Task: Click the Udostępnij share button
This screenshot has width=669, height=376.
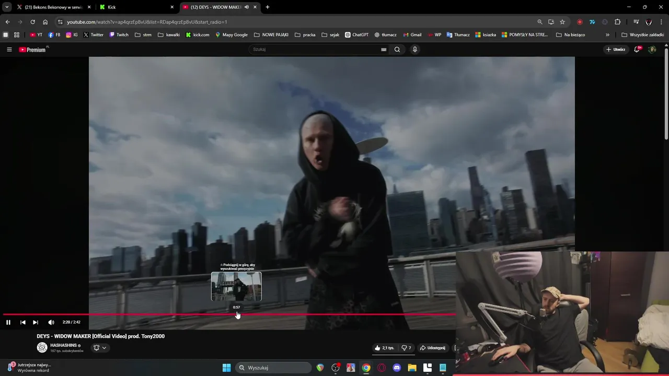Action: click(x=433, y=348)
